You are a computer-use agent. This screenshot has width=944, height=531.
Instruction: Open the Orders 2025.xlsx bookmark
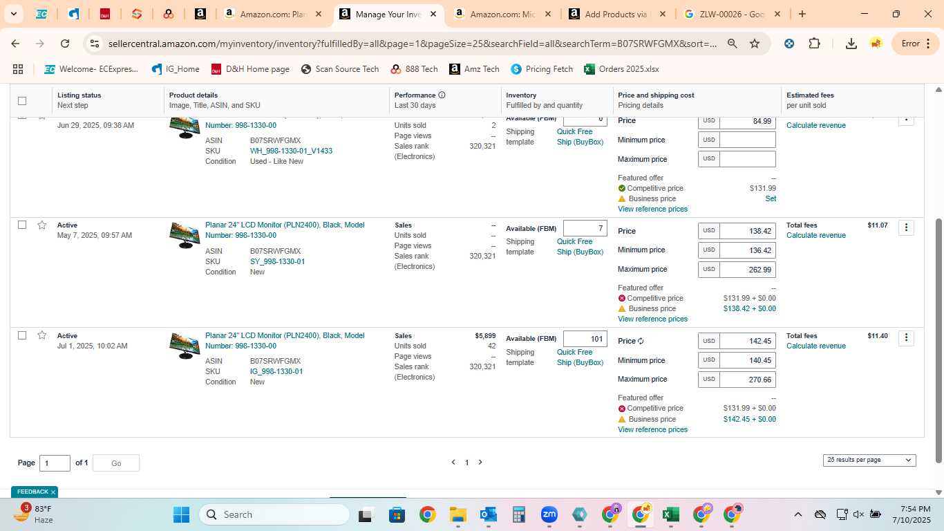pos(621,69)
